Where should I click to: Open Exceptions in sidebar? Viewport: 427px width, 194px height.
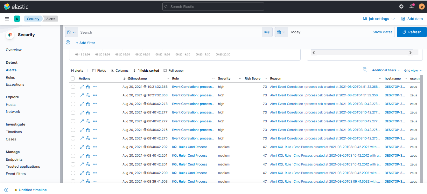(x=15, y=84)
